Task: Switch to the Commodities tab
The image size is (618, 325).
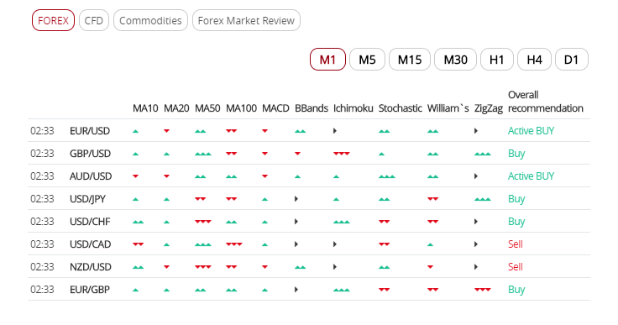Action: click(x=150, y=20)
